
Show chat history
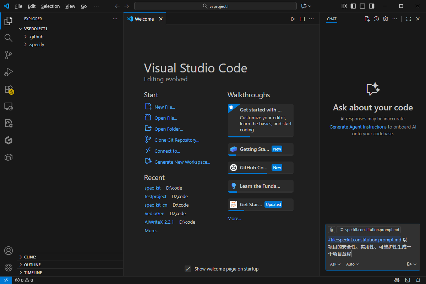pos(376,19)
